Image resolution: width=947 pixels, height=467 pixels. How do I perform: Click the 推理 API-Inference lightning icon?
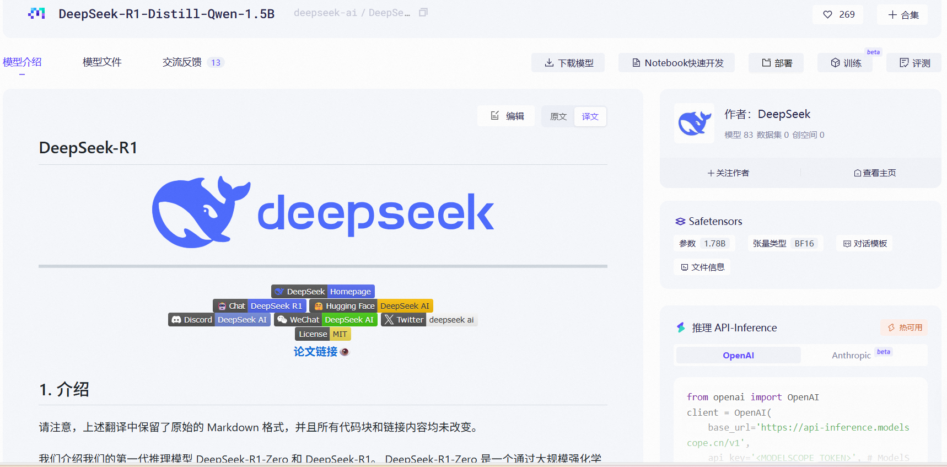pyautogui.click(x=681, y=328)
